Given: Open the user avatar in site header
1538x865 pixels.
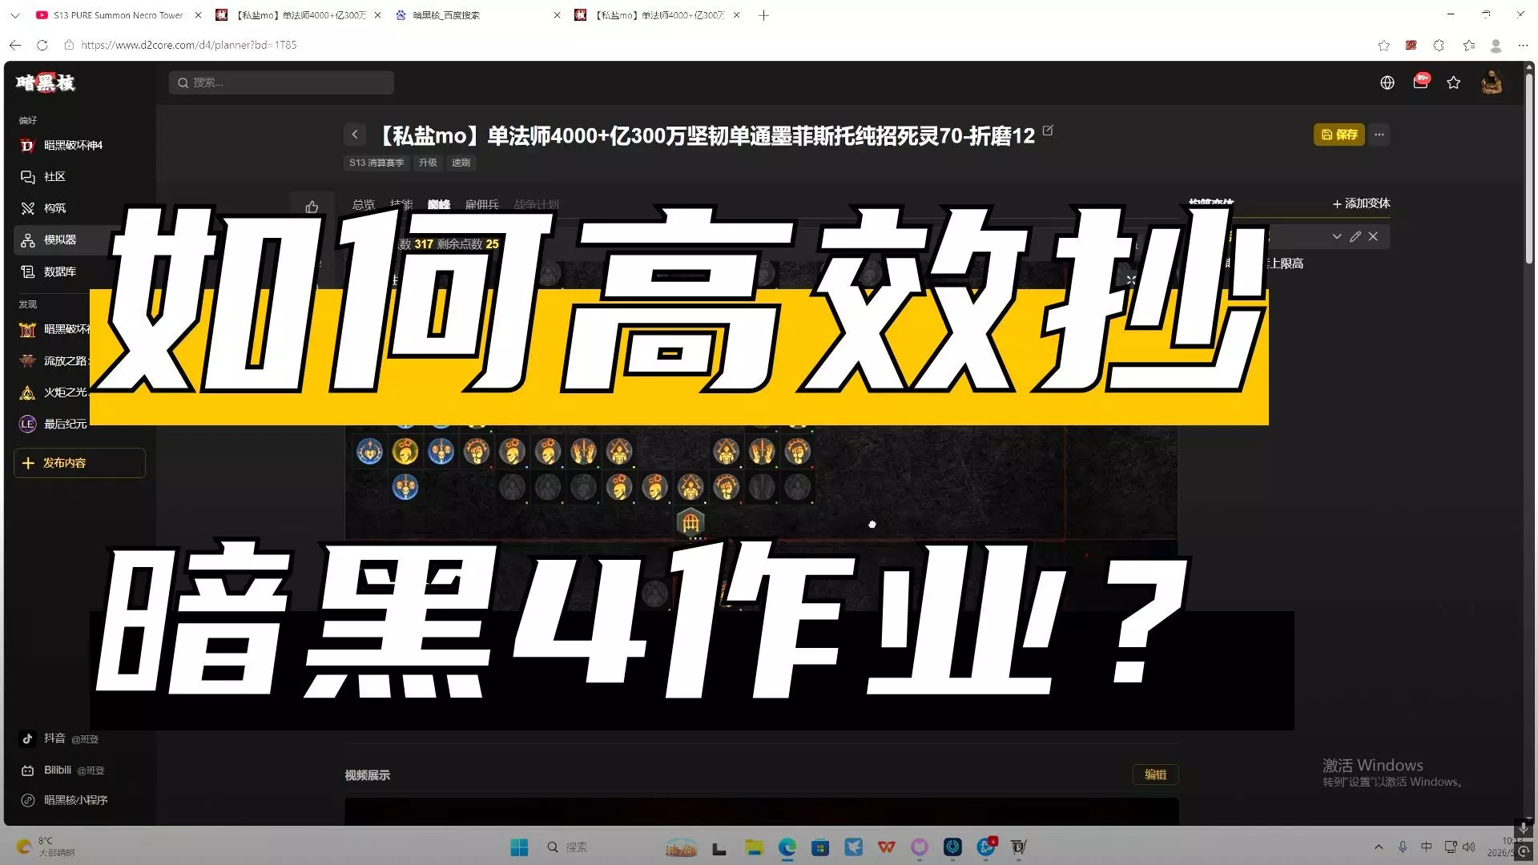Looking at the screenshot, I should (1492, 82).
